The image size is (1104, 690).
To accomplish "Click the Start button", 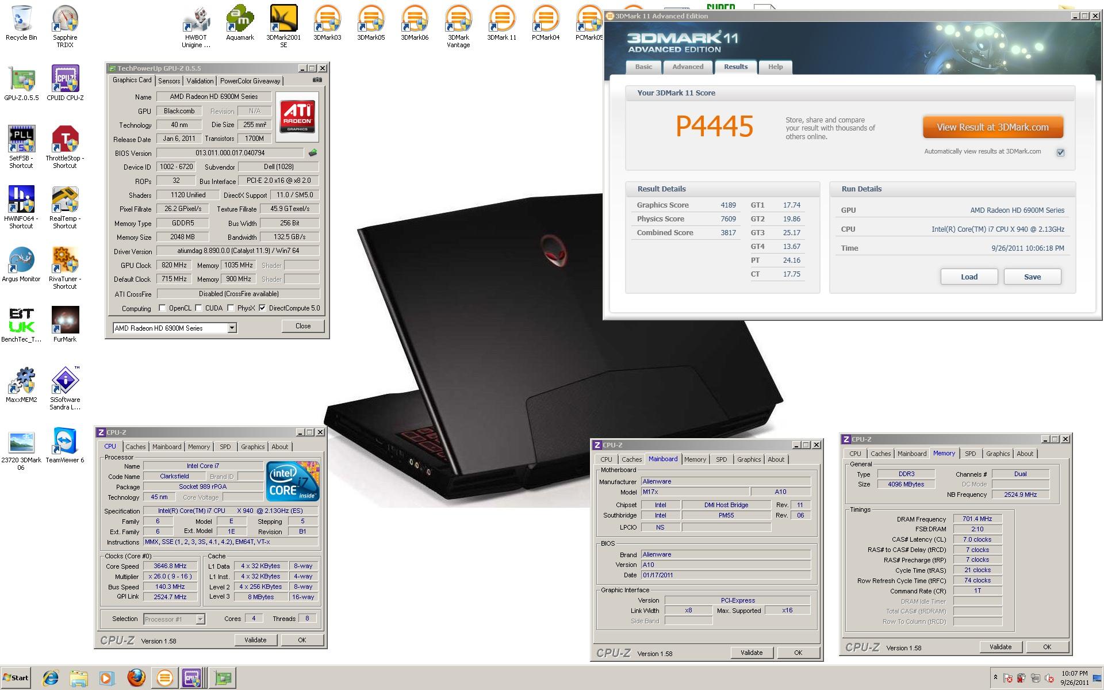I will pyautogui.click(x=16, y=678).
